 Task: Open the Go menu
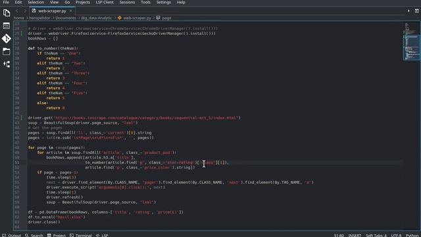67,3
